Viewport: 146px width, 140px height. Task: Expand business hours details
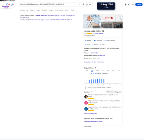(x=100, y=59)
